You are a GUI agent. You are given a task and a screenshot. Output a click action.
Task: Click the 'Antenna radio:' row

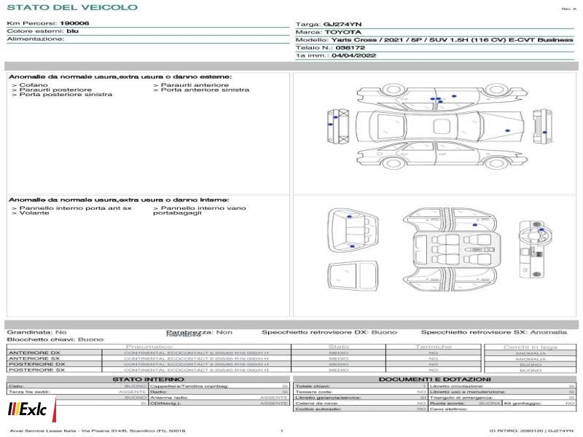(x=219, y=398)
